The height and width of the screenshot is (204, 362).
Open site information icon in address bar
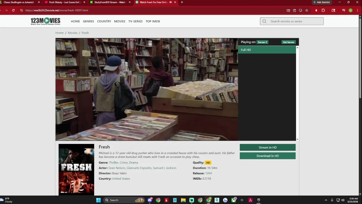click(21, 10)
